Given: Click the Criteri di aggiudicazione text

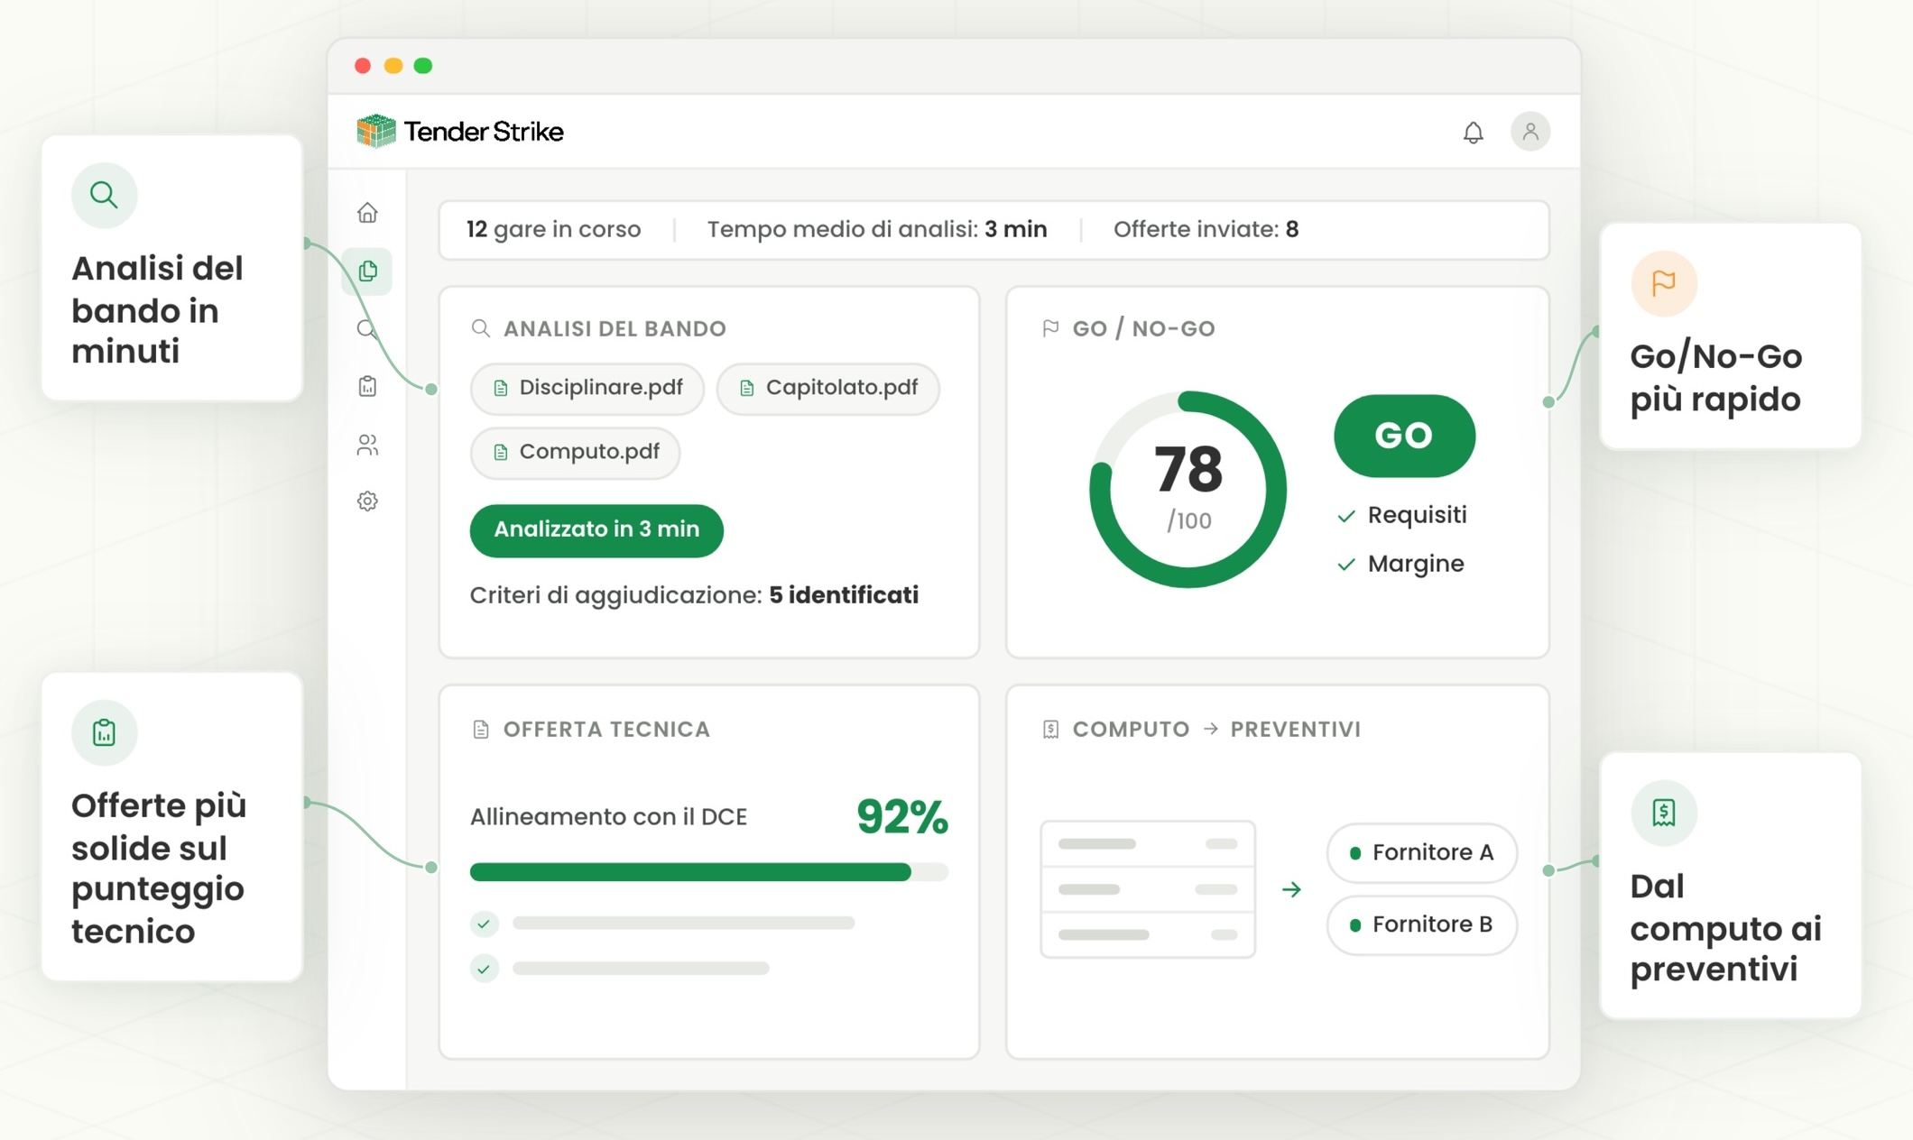Looking at the screenshot, I should click(695, 595).
